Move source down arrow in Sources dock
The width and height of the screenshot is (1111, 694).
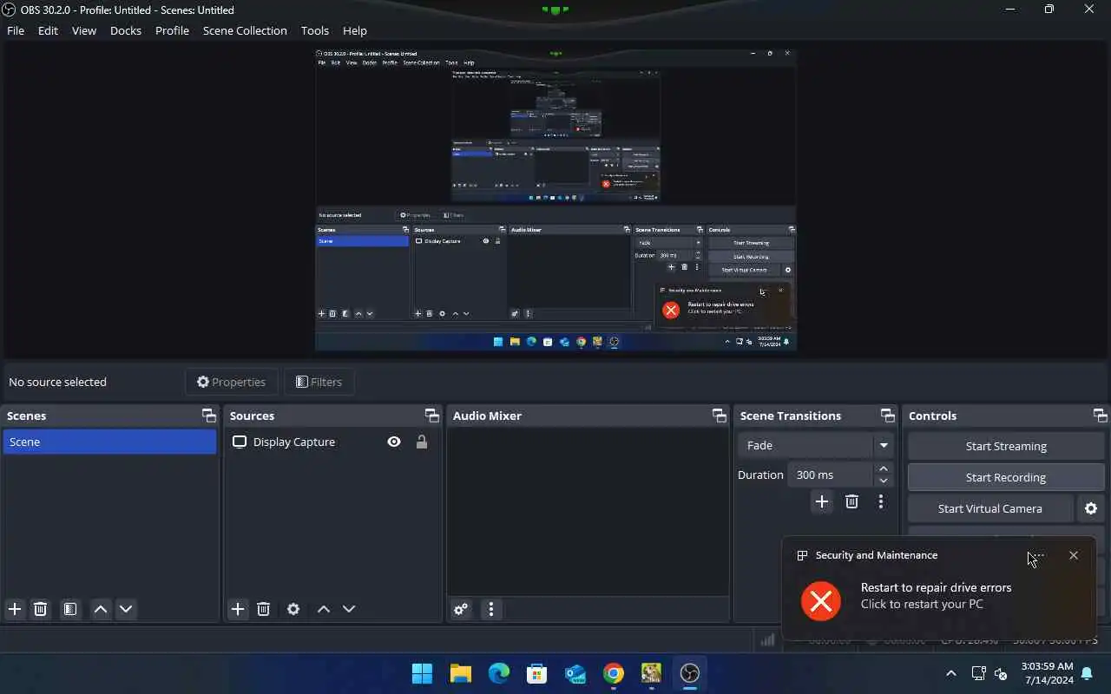pyautogui.click(x=349, y=609)
